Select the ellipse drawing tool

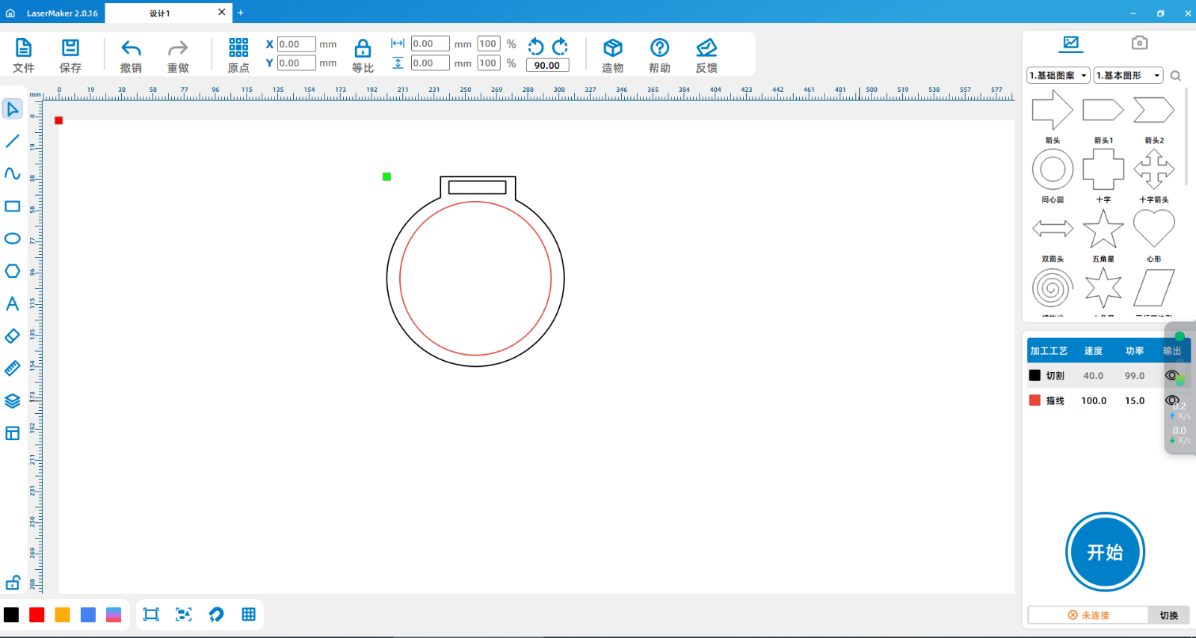(x=13, y=239)
